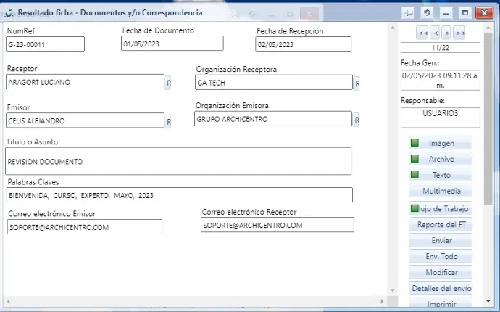The height and width of the screenshot is (312, 500).
Task: Click the Imprimir button
Action: tap(441, 303)
